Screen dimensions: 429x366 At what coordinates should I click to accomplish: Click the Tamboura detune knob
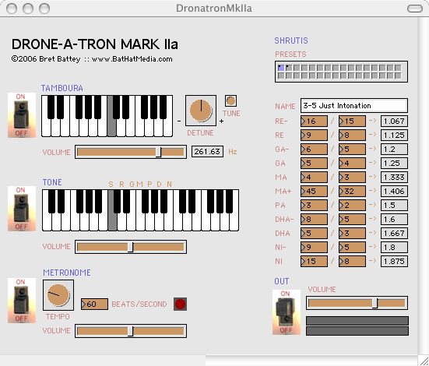click(x=201, y=111)
